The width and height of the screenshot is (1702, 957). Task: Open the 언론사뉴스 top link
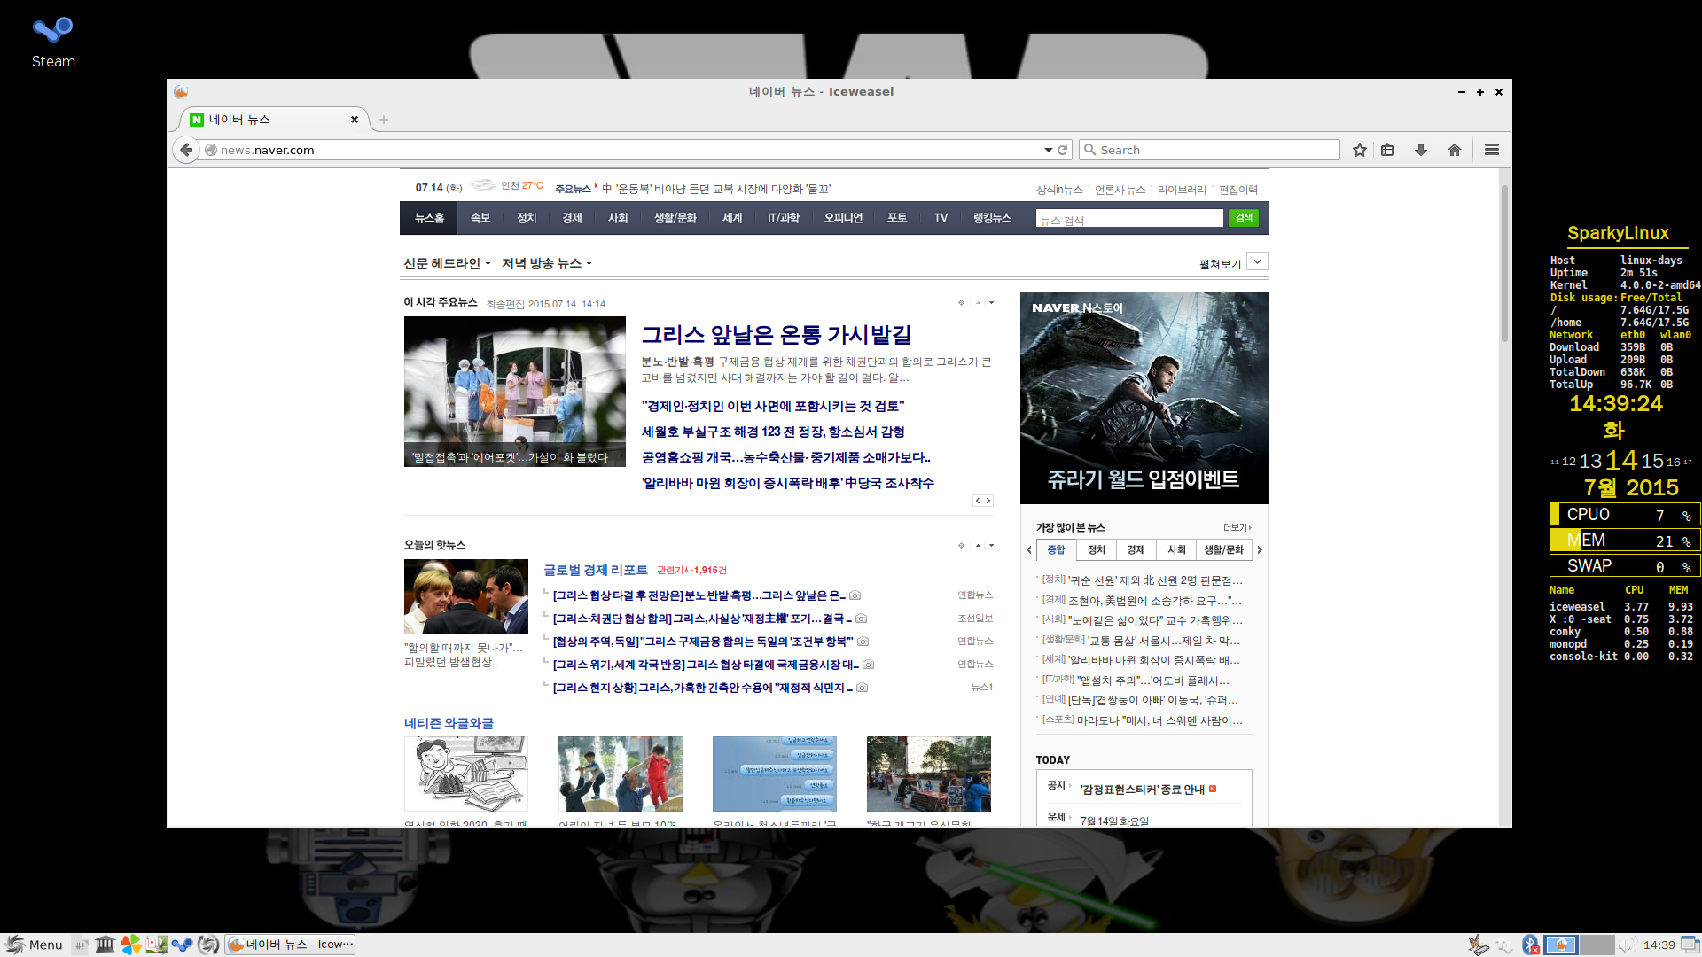coord(1120,190)
